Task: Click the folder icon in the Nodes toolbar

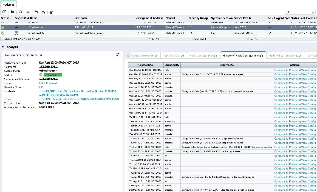Action: pos(12,12)
